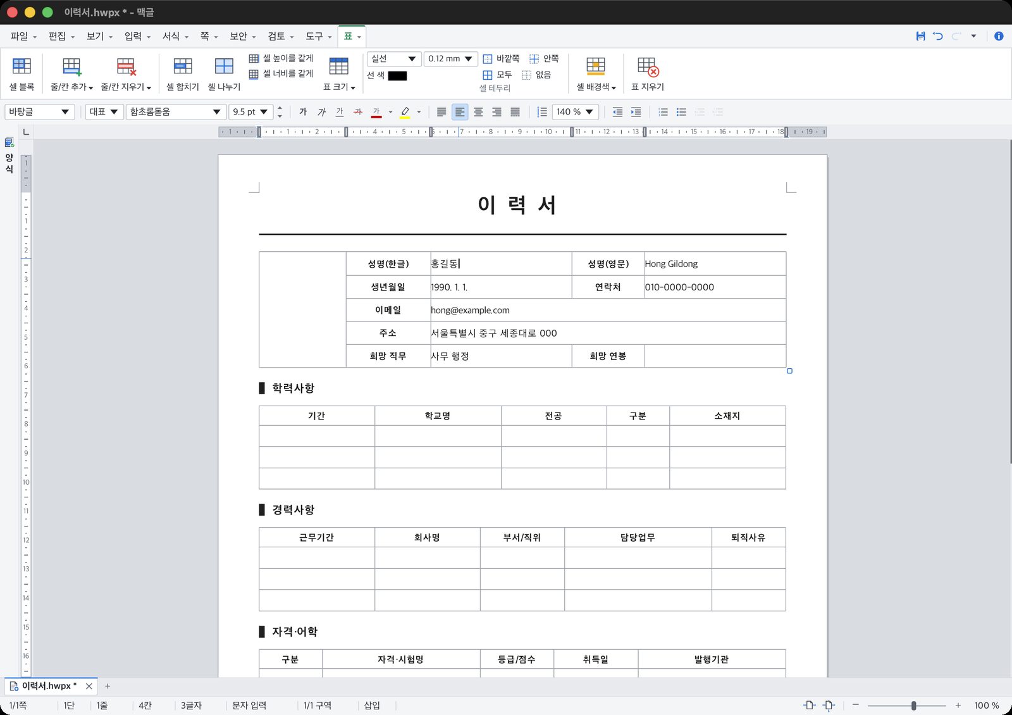Toggle bold text formatting

click(303, 112)
